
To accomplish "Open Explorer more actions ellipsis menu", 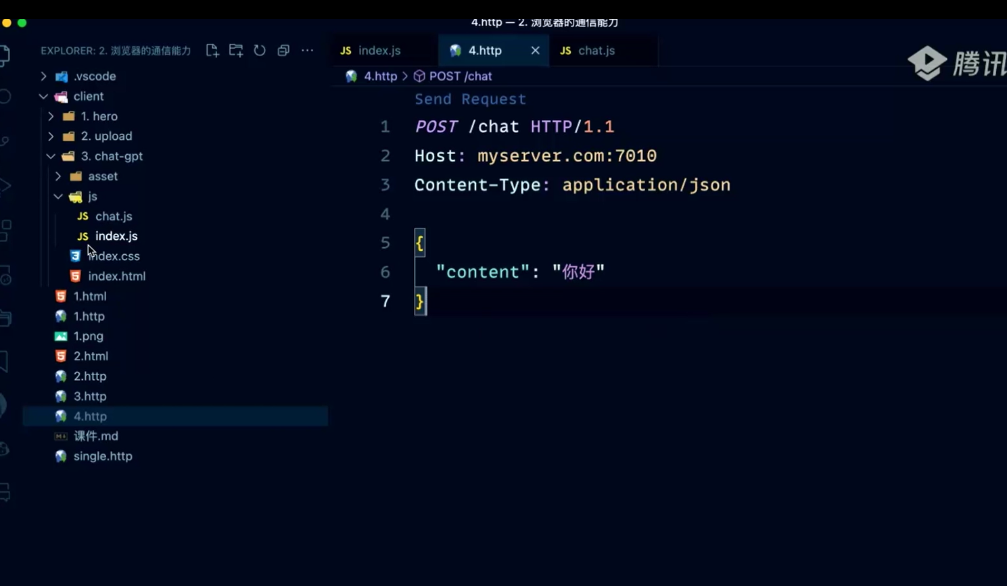I will 307,51.
